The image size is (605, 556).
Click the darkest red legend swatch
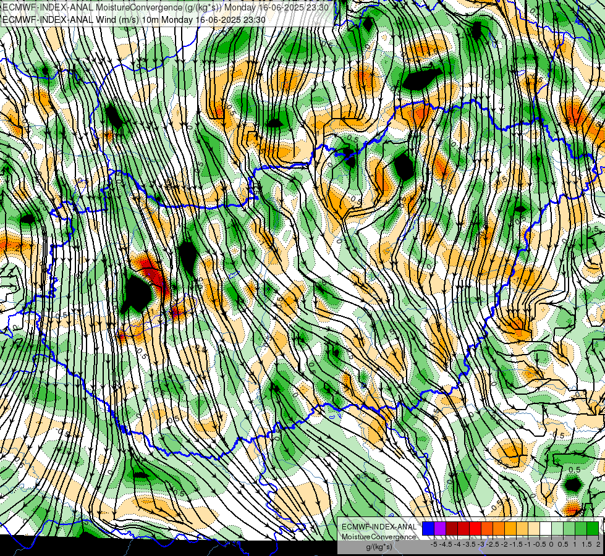452,529
